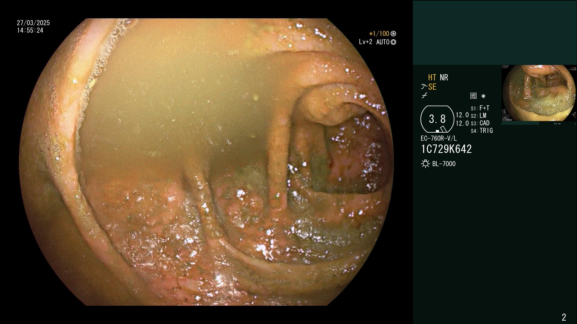Click the AUTO iris mode icon
The width and height of the screenshot is (577, 324).
[393, 42]
